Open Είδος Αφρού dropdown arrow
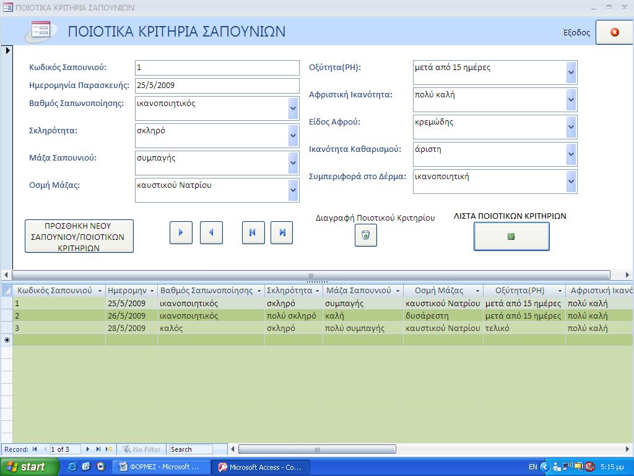Image resolution: width=634 pixels, height=476 pixels. pyautogui.click(x=571, y=127)
